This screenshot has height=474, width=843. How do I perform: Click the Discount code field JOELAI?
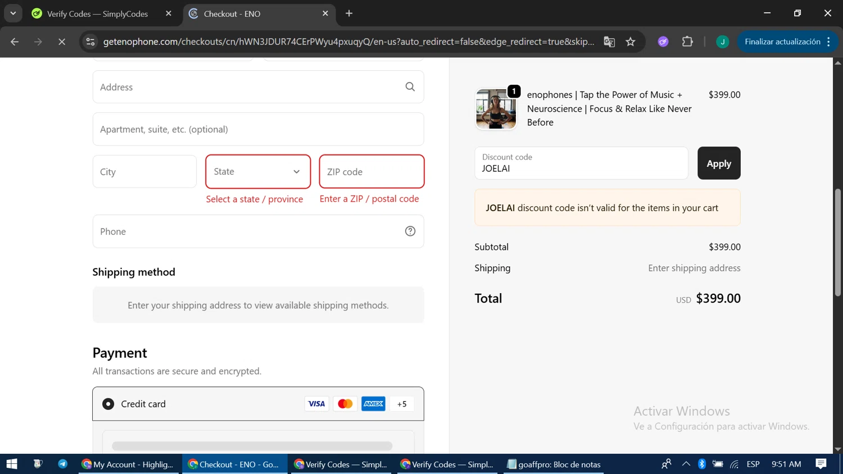coord(581,163)
